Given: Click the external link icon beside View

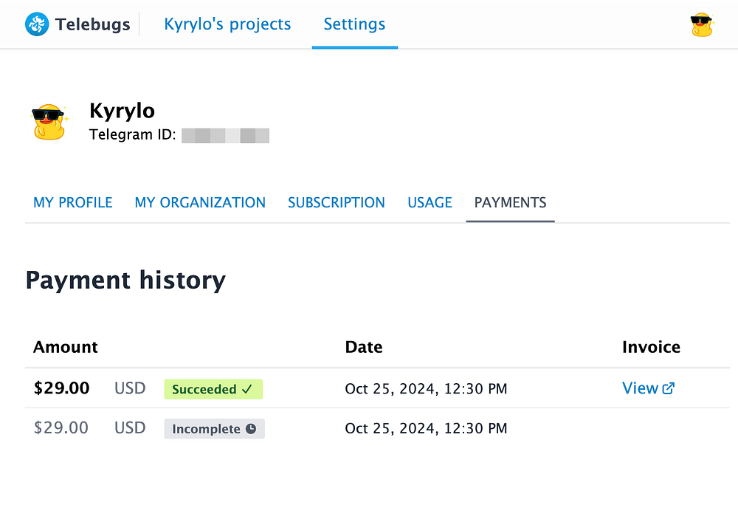Looking at the screenshot, I should point(669,388).
